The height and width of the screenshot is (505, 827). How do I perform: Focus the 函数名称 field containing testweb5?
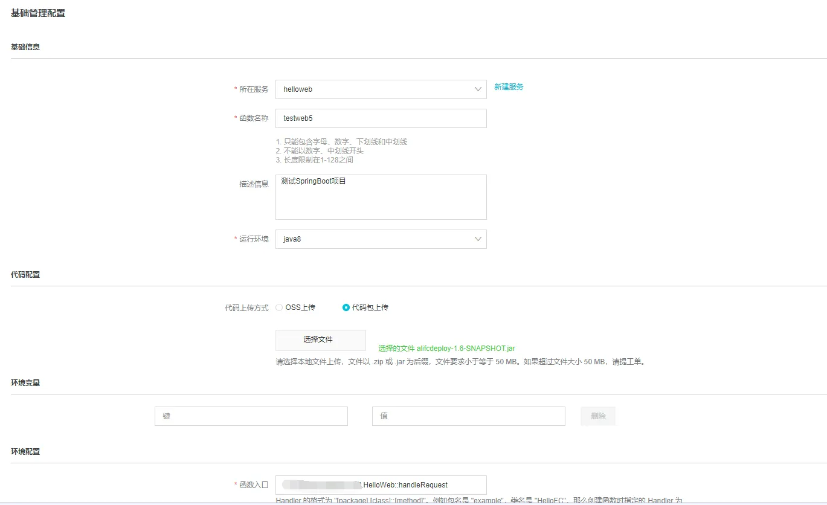coord(381,118)
